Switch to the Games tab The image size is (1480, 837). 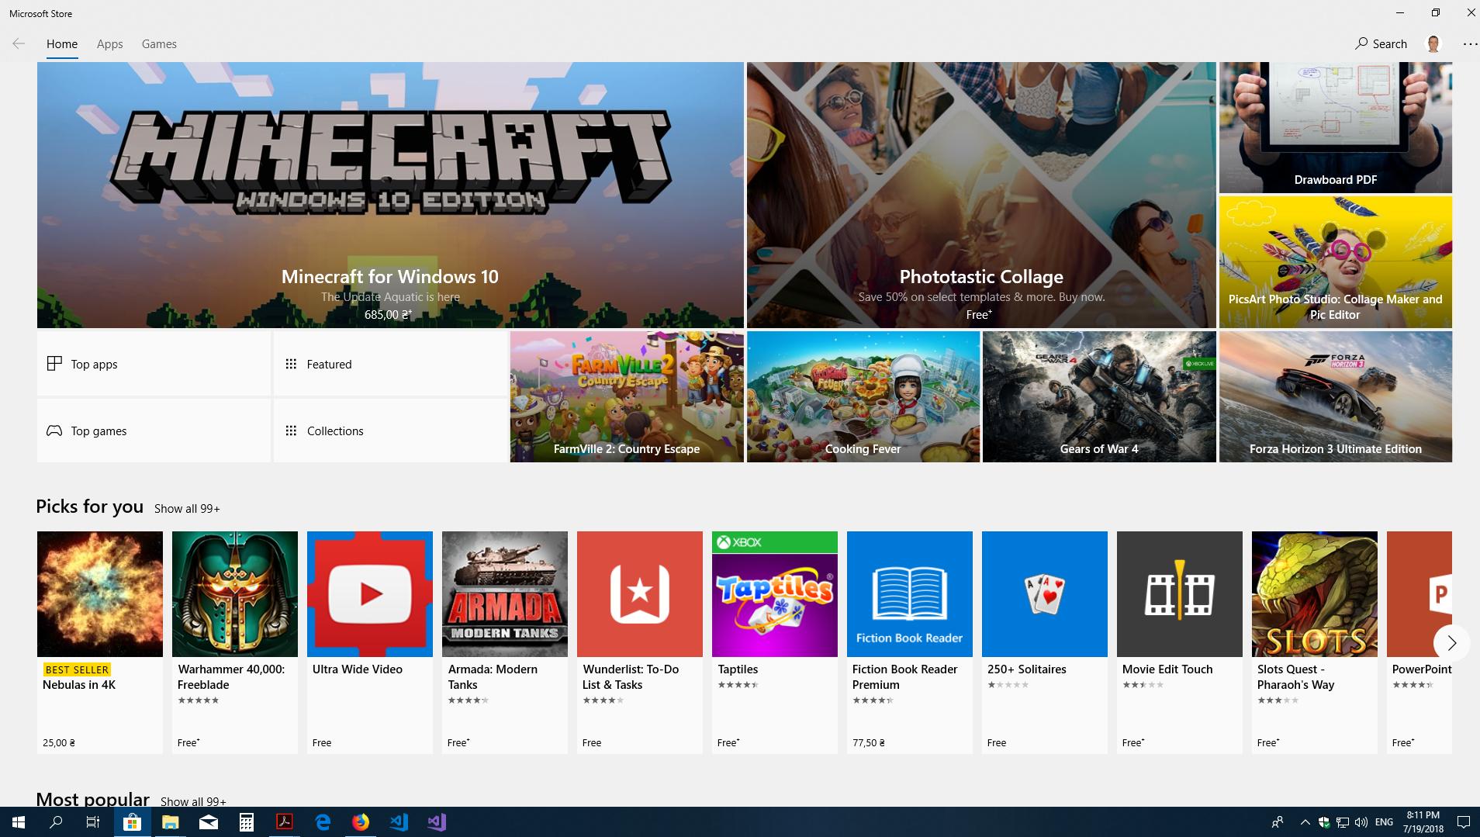click(159, 44)
